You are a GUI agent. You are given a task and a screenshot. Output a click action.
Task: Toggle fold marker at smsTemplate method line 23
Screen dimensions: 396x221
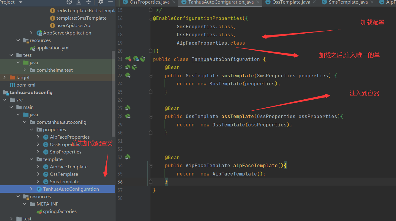click(151, 76)
